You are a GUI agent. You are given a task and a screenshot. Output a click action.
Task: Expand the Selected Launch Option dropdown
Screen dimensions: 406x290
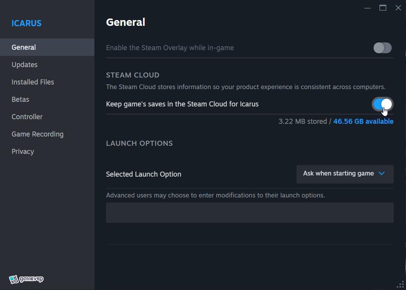click(x=345, y=174)
